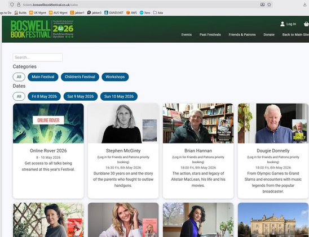The image size is (309, 237).
Task: Open the Xero bookmark
Action: tap(145, 12)
